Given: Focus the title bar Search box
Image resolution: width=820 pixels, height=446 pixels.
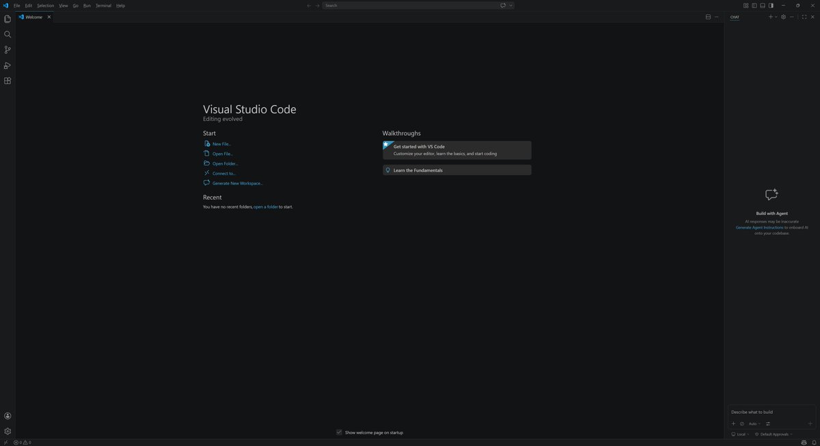Looking at the screenshot, I should point(419,5).
